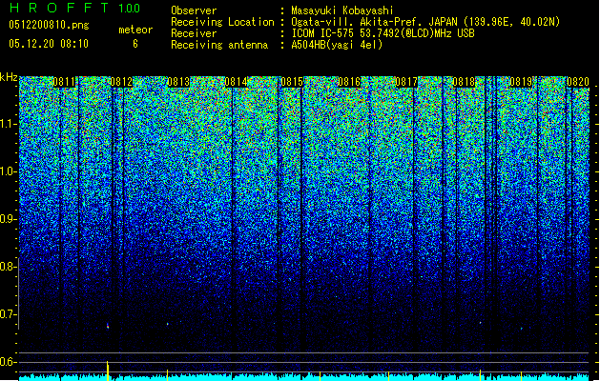Click the kHz axis unit label
The height and width of the screenshot is (381, 600).
click(9, 78)
